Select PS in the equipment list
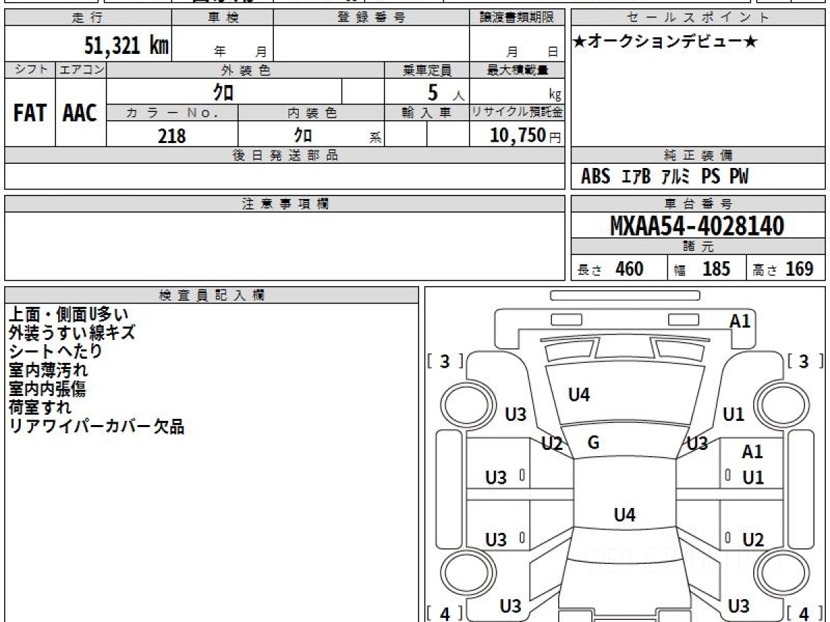Screen dimensions: 830x622 click(x=711, y=177)
